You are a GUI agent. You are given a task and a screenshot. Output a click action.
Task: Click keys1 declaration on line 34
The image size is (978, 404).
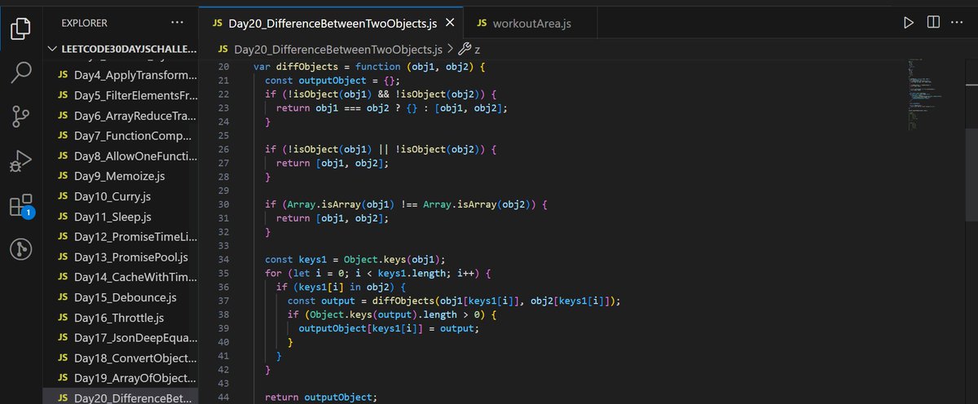315,259
